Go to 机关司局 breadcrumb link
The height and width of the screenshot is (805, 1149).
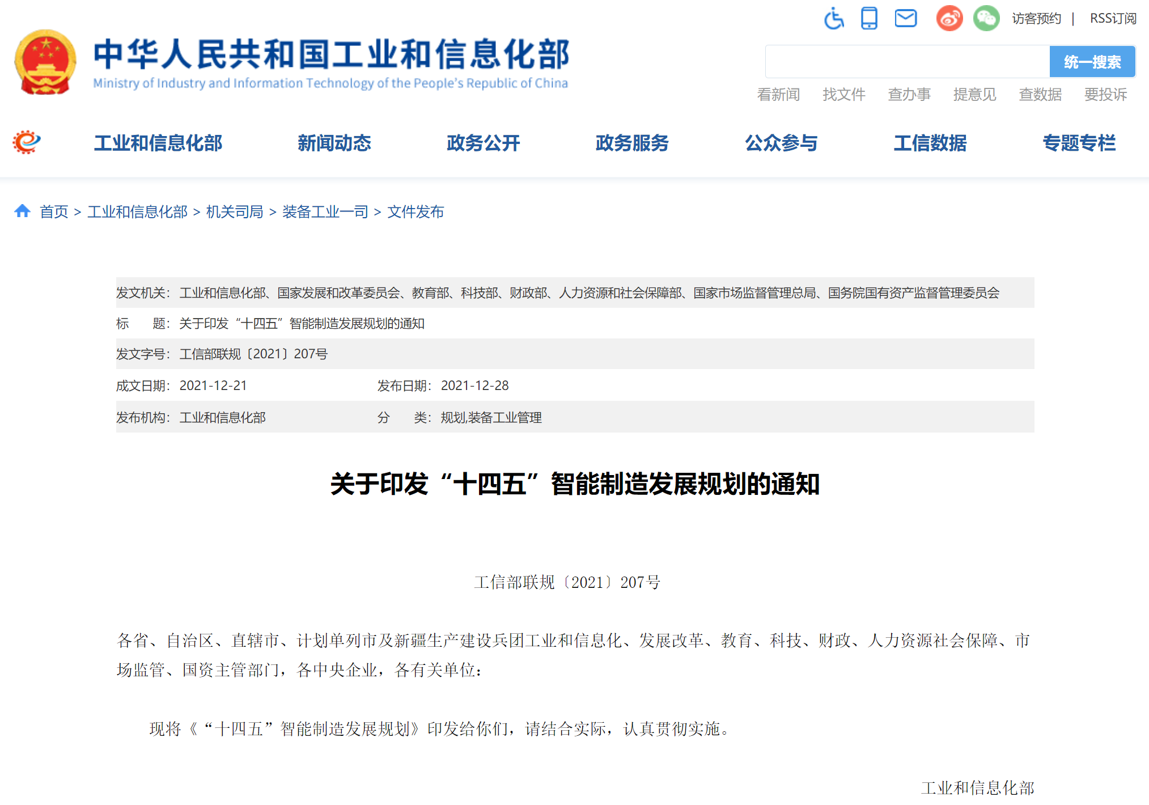pyautogui.click(x=235, y=212)
